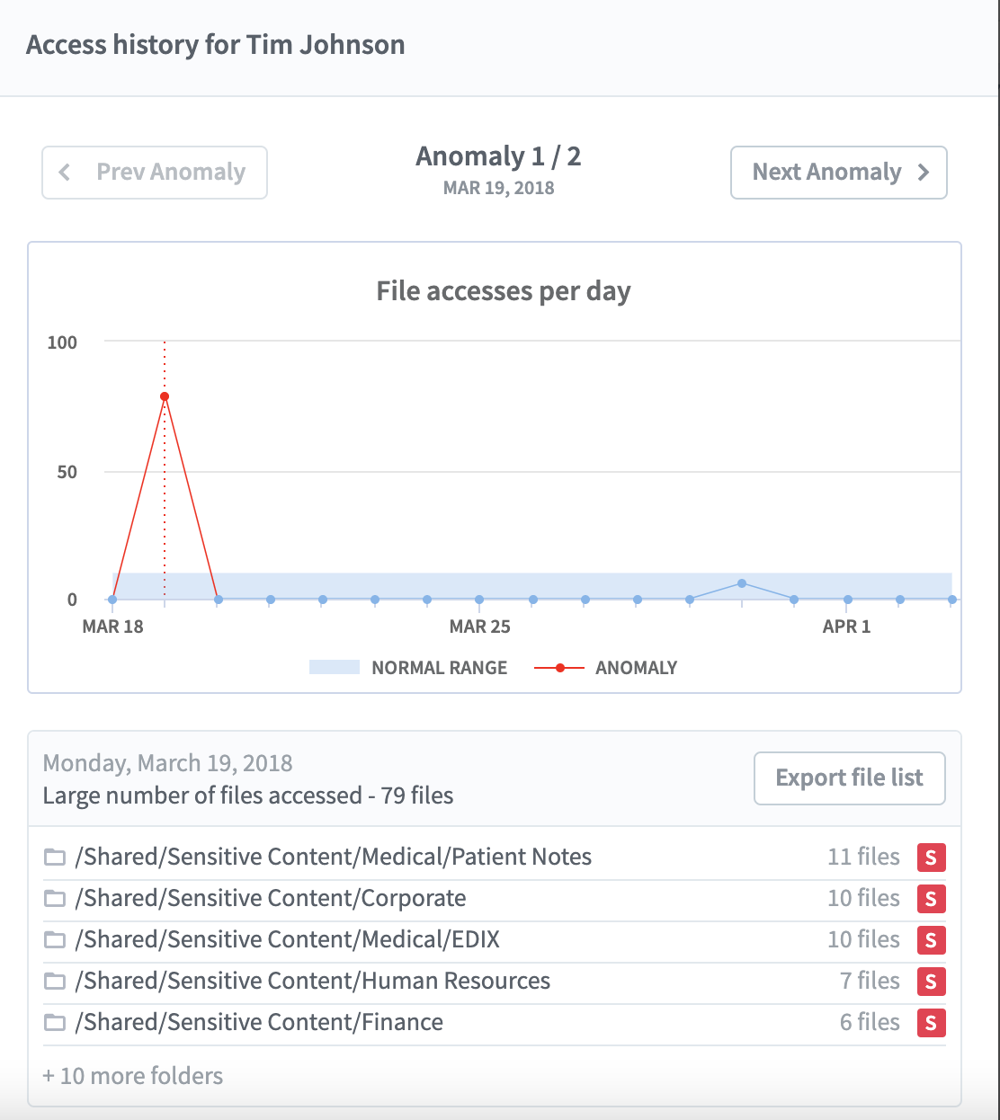Toggle the ANOMALY legend entry
Viewport: 1000px width, 1120px height.
pos(606,668)
